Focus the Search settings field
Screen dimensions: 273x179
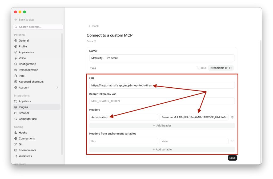pos(38,27)
